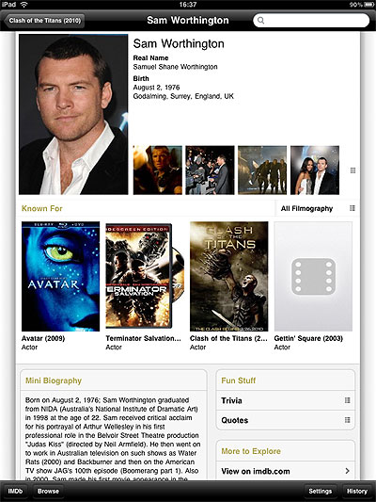The image size is (376, 502).
Task: Tap the list icon next to Trivia
Action: pyautogui.click(x=348, y=400)
